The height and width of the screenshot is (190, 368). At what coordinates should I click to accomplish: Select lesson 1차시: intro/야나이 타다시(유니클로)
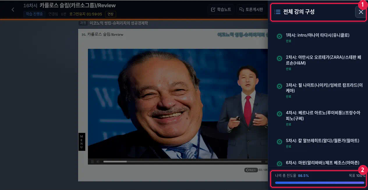coord(318,35)
